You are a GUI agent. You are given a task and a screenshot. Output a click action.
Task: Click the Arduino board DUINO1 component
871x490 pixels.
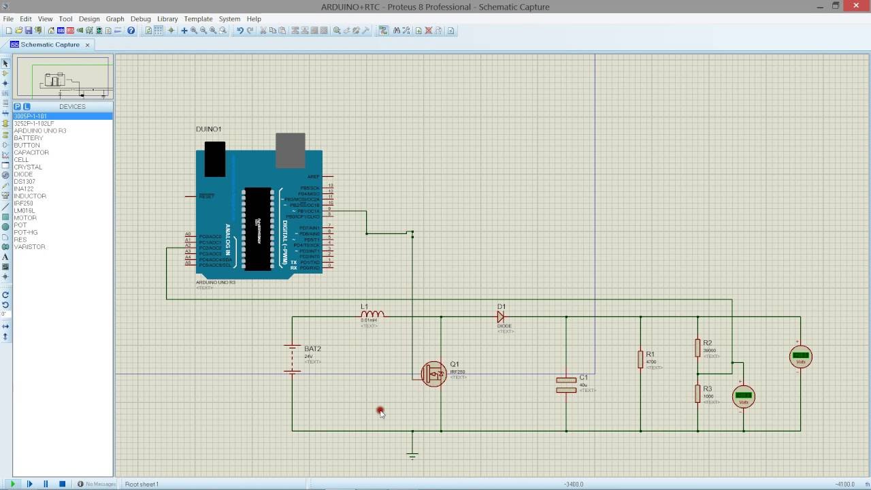coord(259,208)
